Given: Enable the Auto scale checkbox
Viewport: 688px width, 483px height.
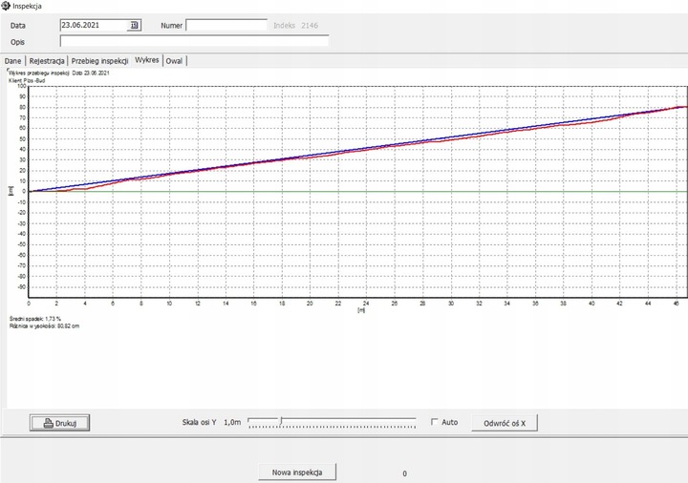Looking at the screenshot, I should pyautogui.click(x=436, y=422).
